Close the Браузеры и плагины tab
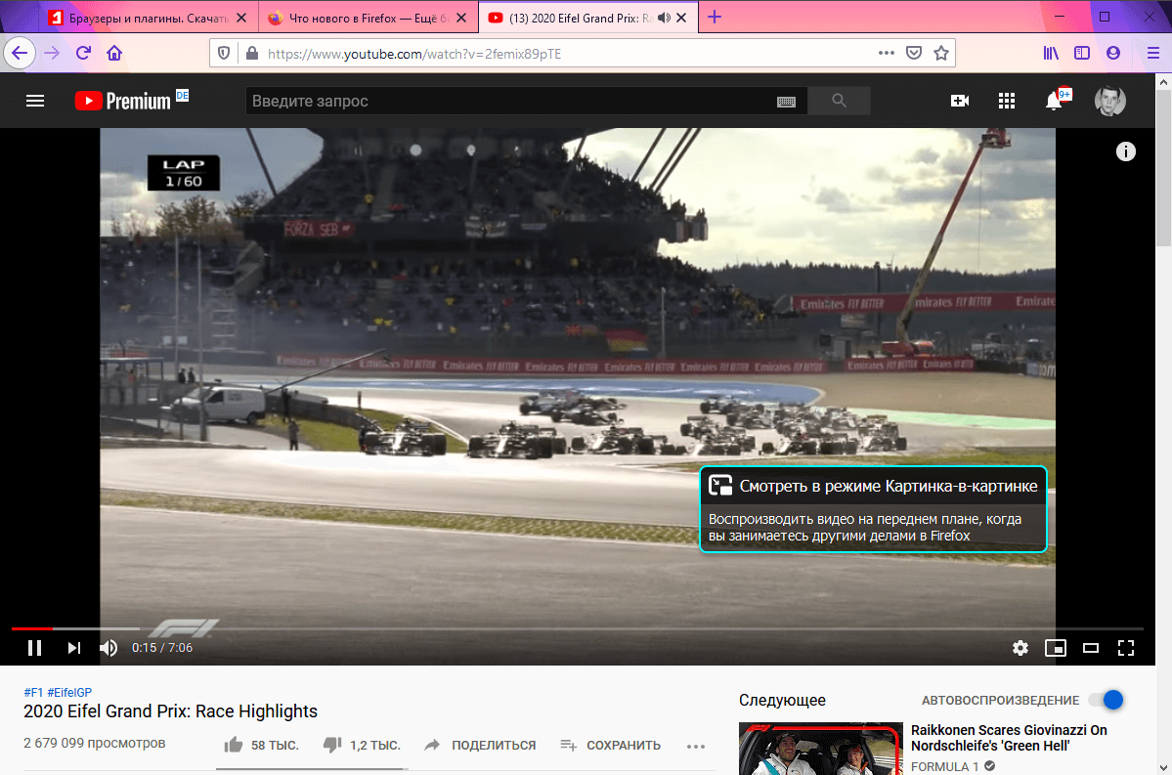The width and height of the screenshot is (1172, 775). (x=241, y=18)
